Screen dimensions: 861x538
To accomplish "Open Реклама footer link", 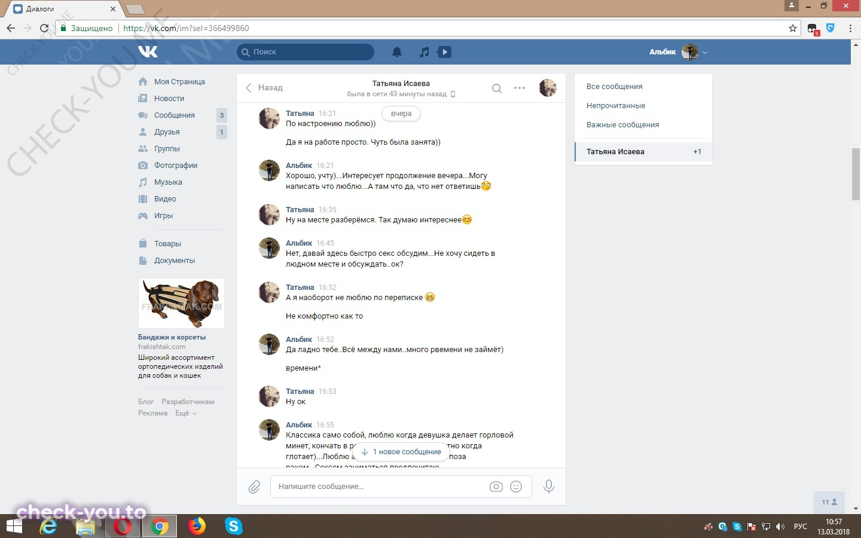I will [152, 413].
